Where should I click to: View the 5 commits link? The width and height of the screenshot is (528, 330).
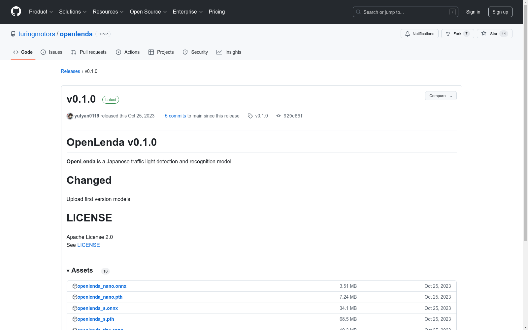click(x=176, y=116)
